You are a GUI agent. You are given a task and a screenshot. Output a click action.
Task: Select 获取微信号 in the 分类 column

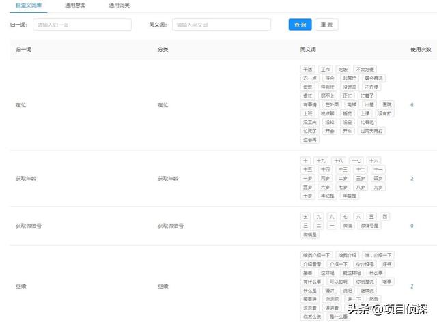click(x=171, y=226)
